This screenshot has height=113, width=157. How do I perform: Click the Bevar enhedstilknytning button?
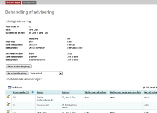pos(18,66)
